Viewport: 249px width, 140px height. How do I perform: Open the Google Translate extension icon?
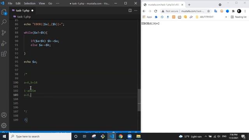pyautogui.click(x=216, y=11)
